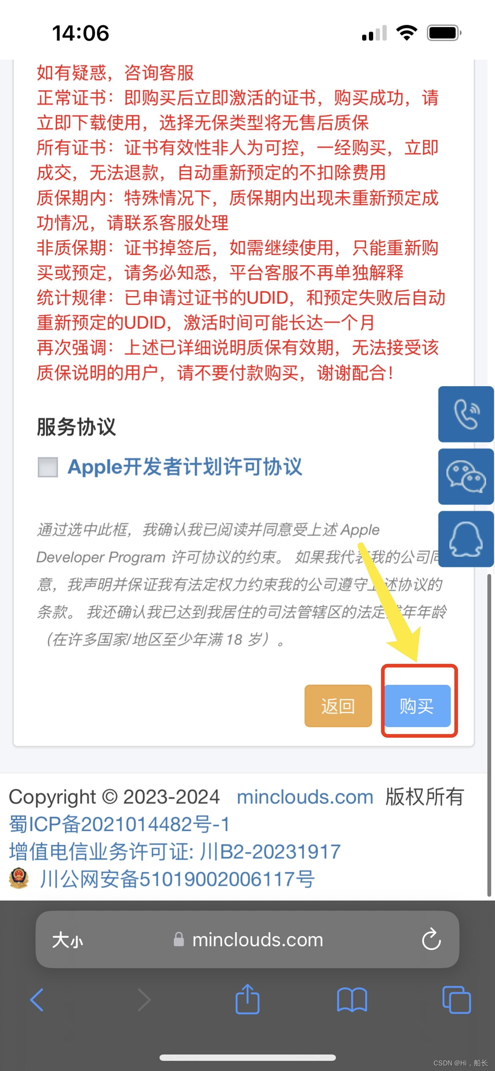495x1071 pixels.
Task: Open the minclouds.com footer link
Action: [x=305, y=797]
